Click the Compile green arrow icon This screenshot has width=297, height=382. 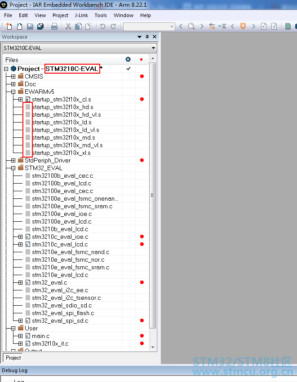pos(288,26)
